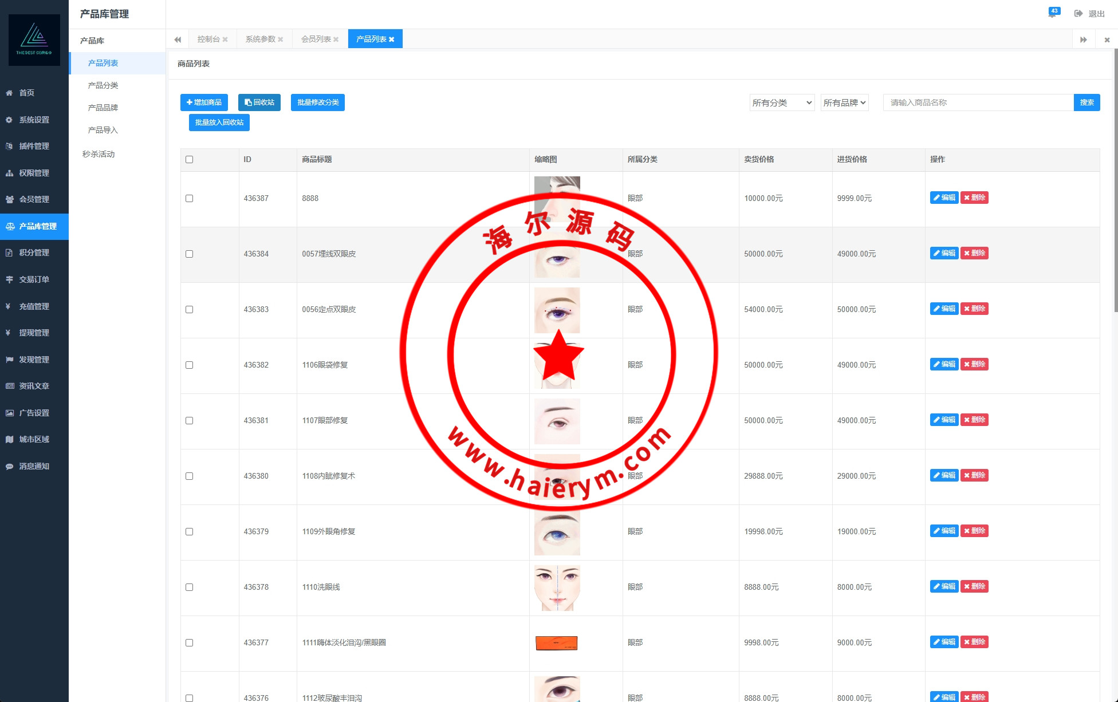The image size is (1118, 702).
Task: Click the 提现管理 yen icon
Action: [x=8, y=333]
